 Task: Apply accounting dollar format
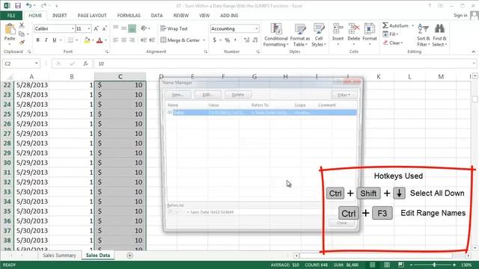coord(215,40)
